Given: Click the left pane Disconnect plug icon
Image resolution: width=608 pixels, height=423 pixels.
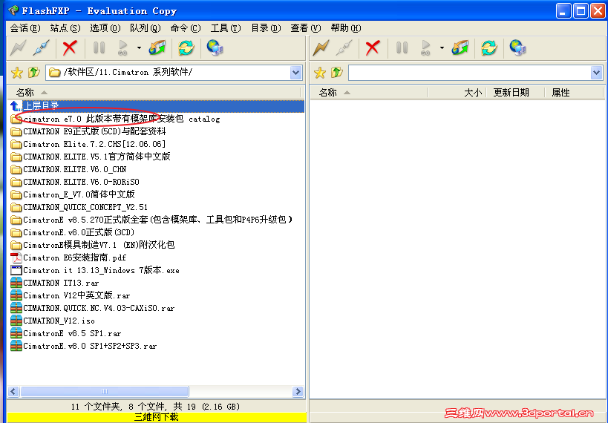Looking at the screenshot, I should coord(41,48).
